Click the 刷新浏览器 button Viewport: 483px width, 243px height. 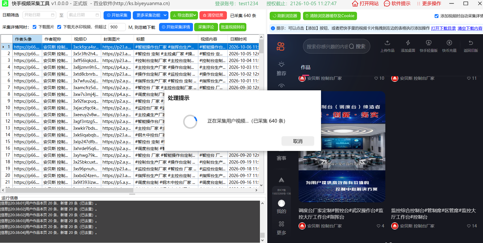point(285,16)
